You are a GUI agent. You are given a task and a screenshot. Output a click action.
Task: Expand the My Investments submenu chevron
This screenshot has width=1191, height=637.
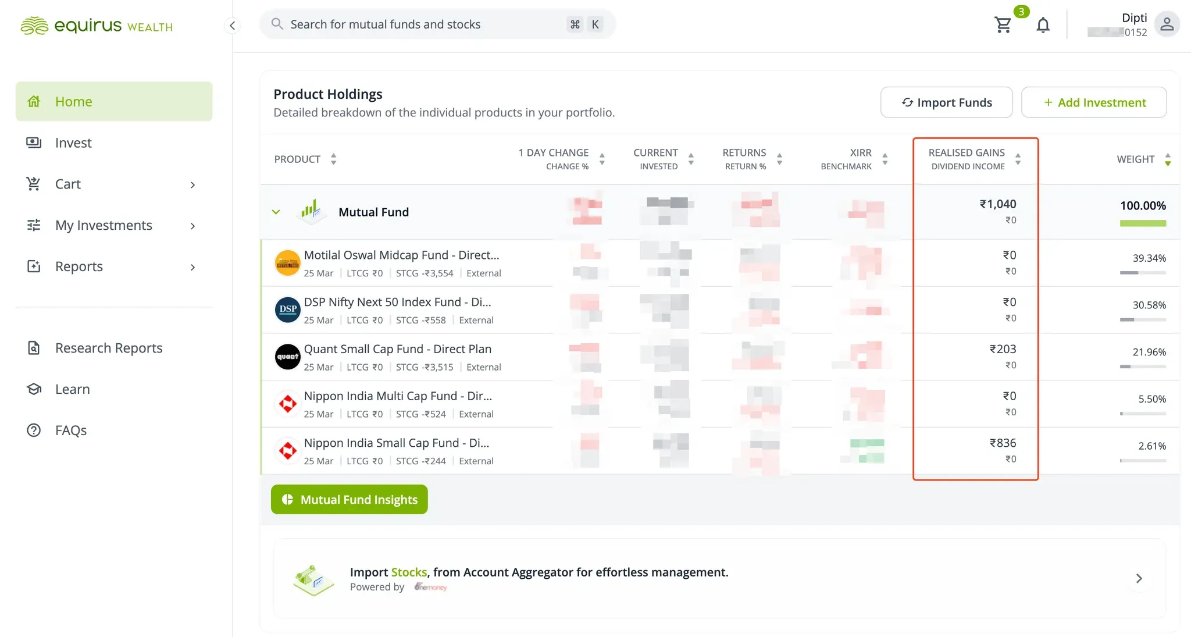click(193, 226)
